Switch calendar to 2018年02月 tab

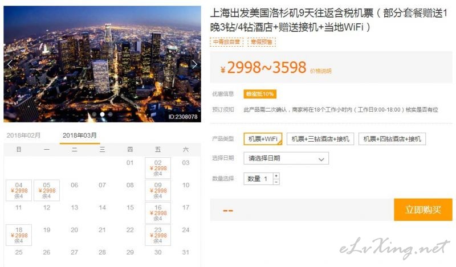[23, 135]
